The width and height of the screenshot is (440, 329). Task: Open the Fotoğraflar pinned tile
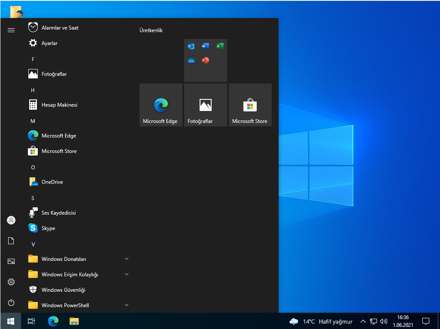coord(206,105)
